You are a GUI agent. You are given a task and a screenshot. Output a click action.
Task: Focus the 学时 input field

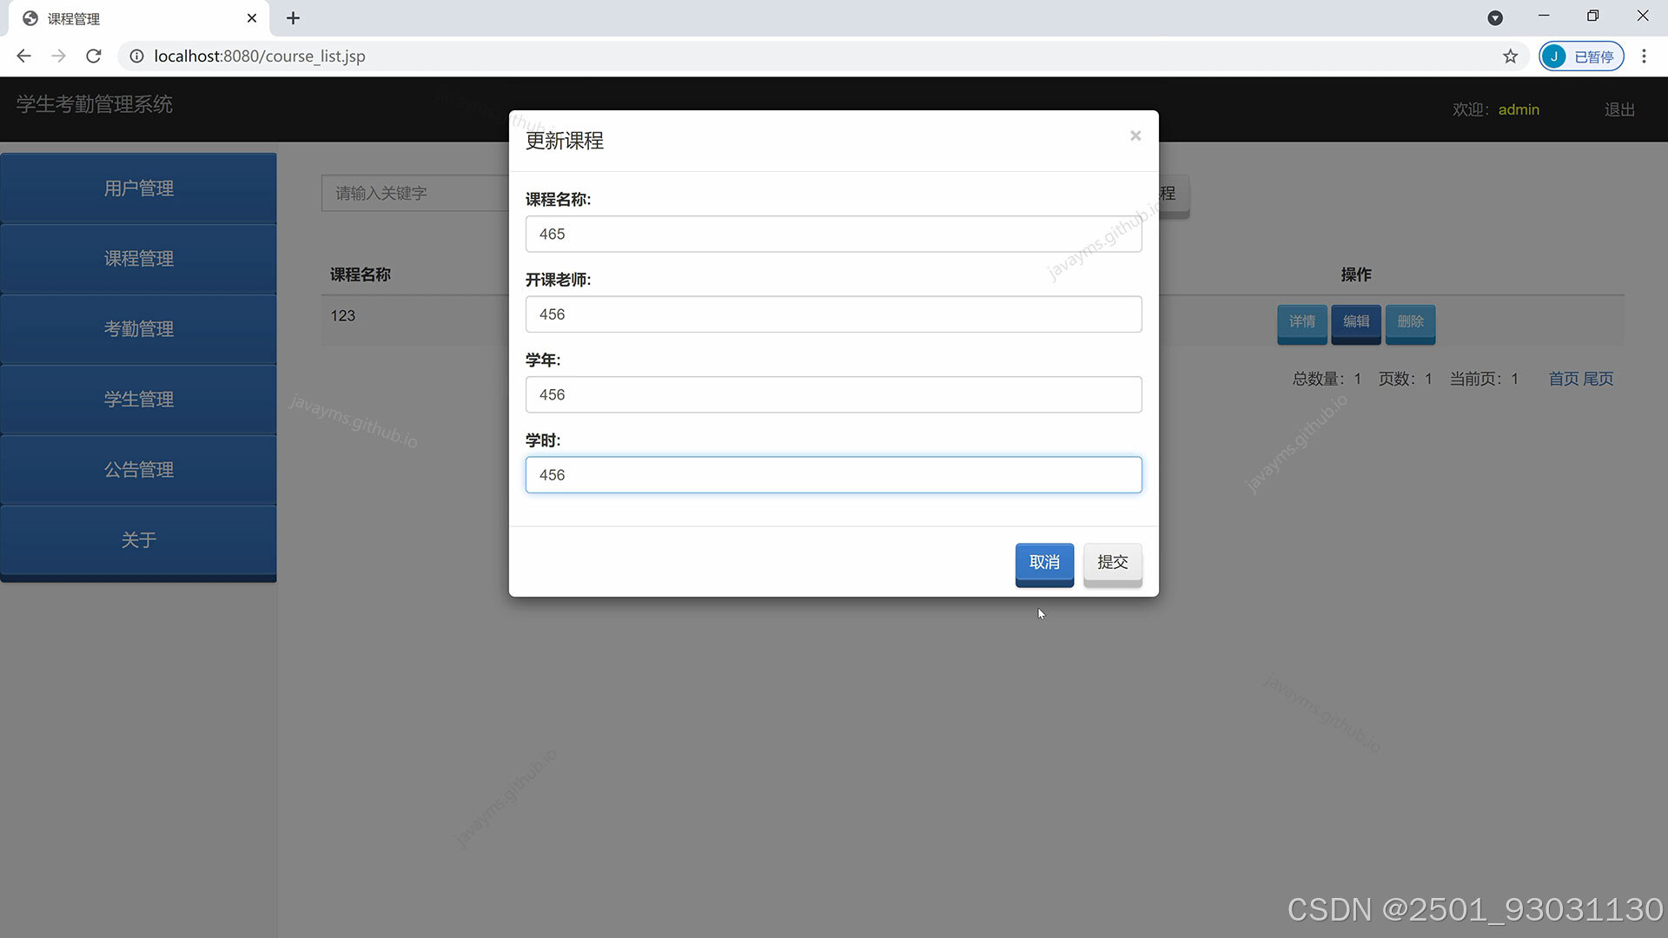pyautogui.click(x=833, y=475)
